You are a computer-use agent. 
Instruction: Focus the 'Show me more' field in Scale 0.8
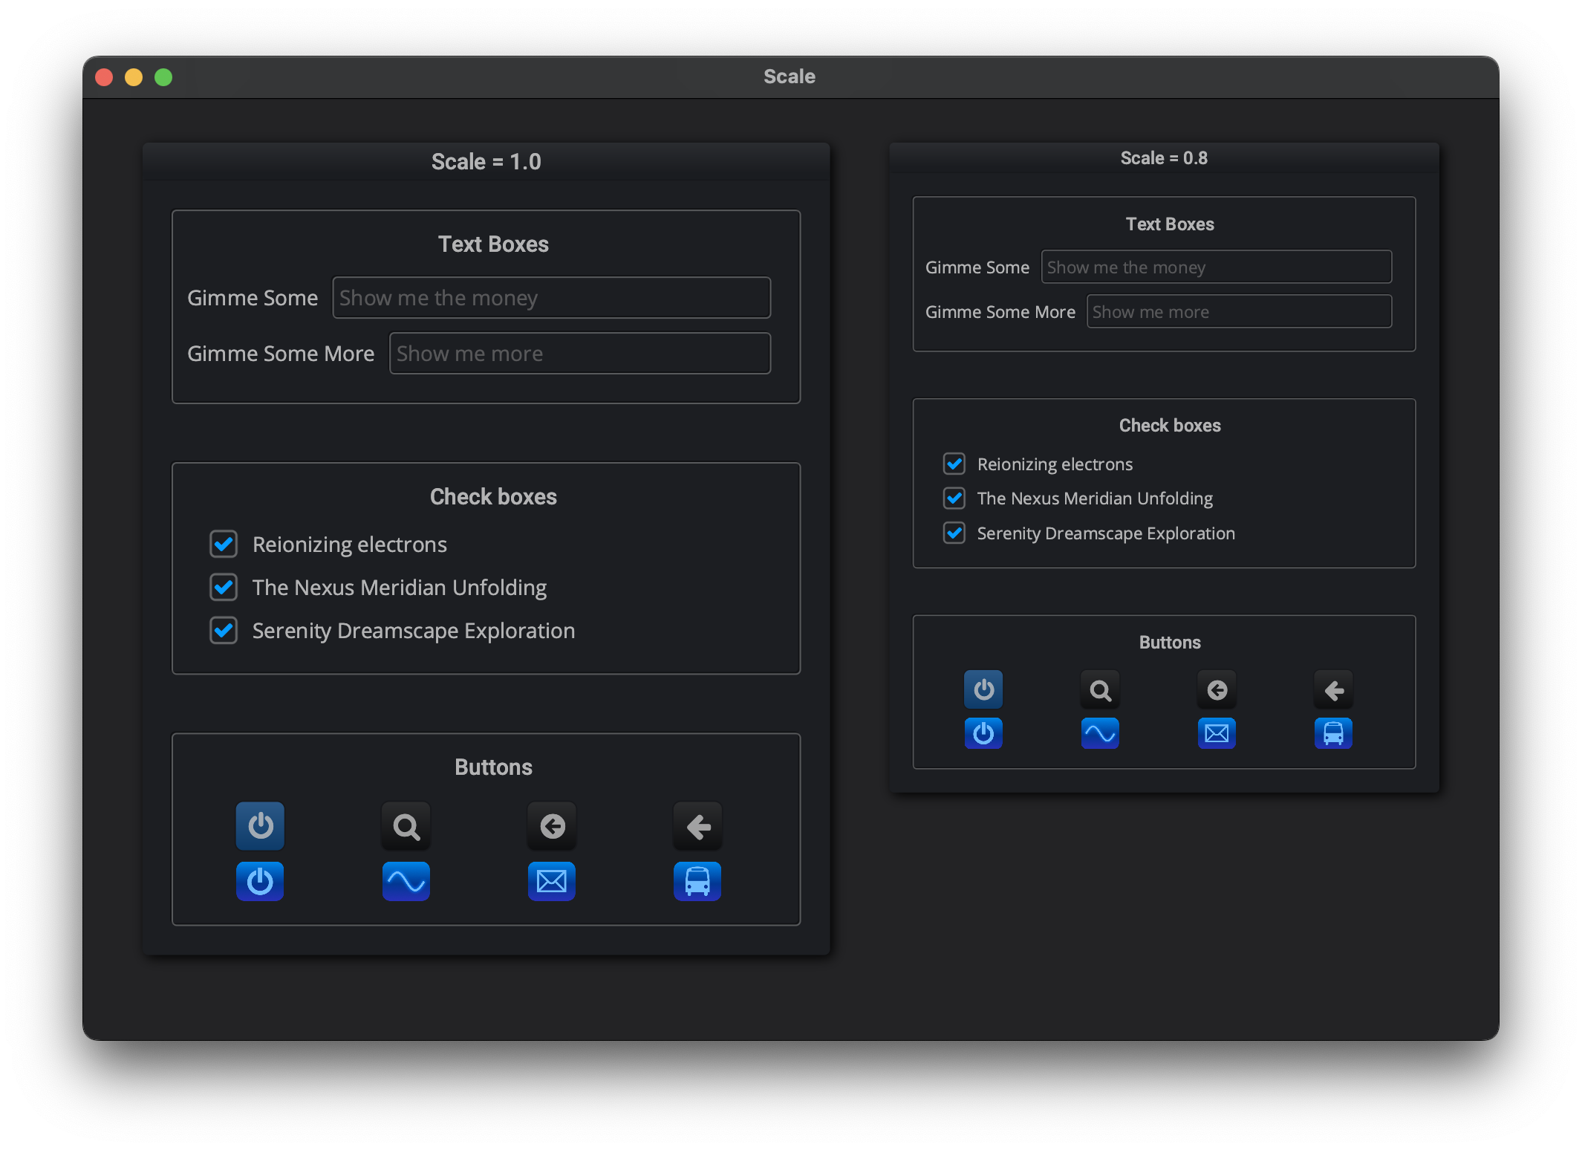pyautogui.click(x=1240, y=311)
